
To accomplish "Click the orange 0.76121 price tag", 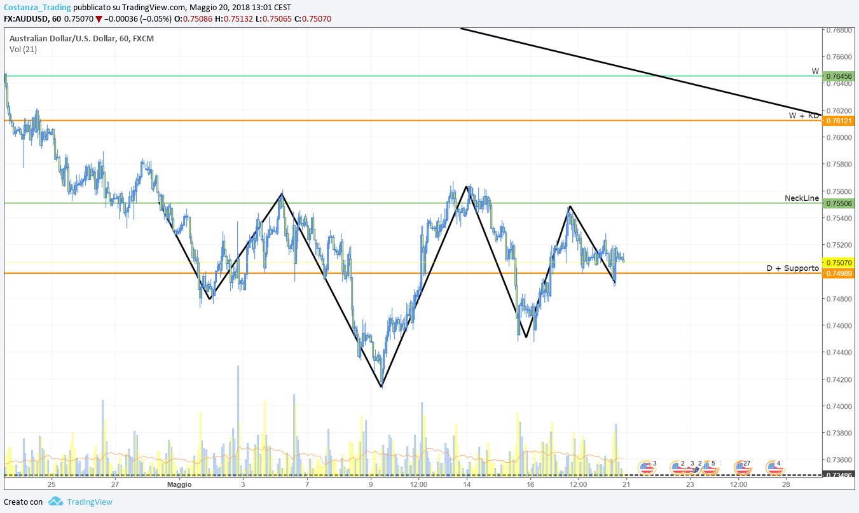I will [x=839, y=121].
